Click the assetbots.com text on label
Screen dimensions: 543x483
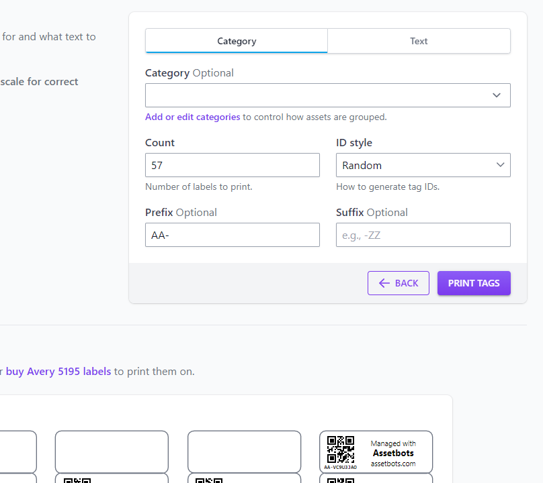point(393,464)
